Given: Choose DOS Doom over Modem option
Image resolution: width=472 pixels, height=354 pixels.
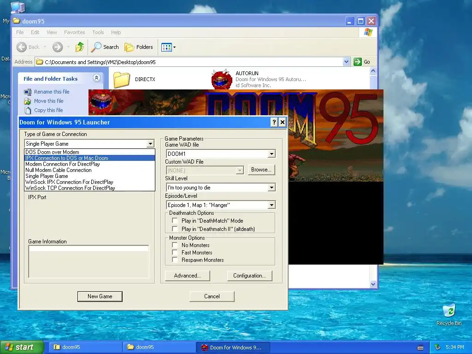Looking at the screenshot, I should tap(89, 152).
